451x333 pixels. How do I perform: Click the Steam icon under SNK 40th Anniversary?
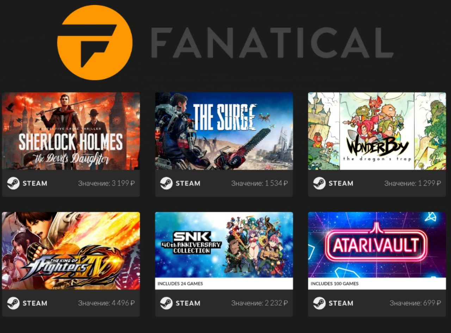point(166,303)
